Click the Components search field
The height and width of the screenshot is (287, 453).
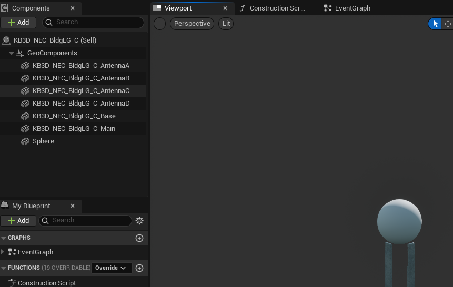pyautogui.click(x=93, y=23)
